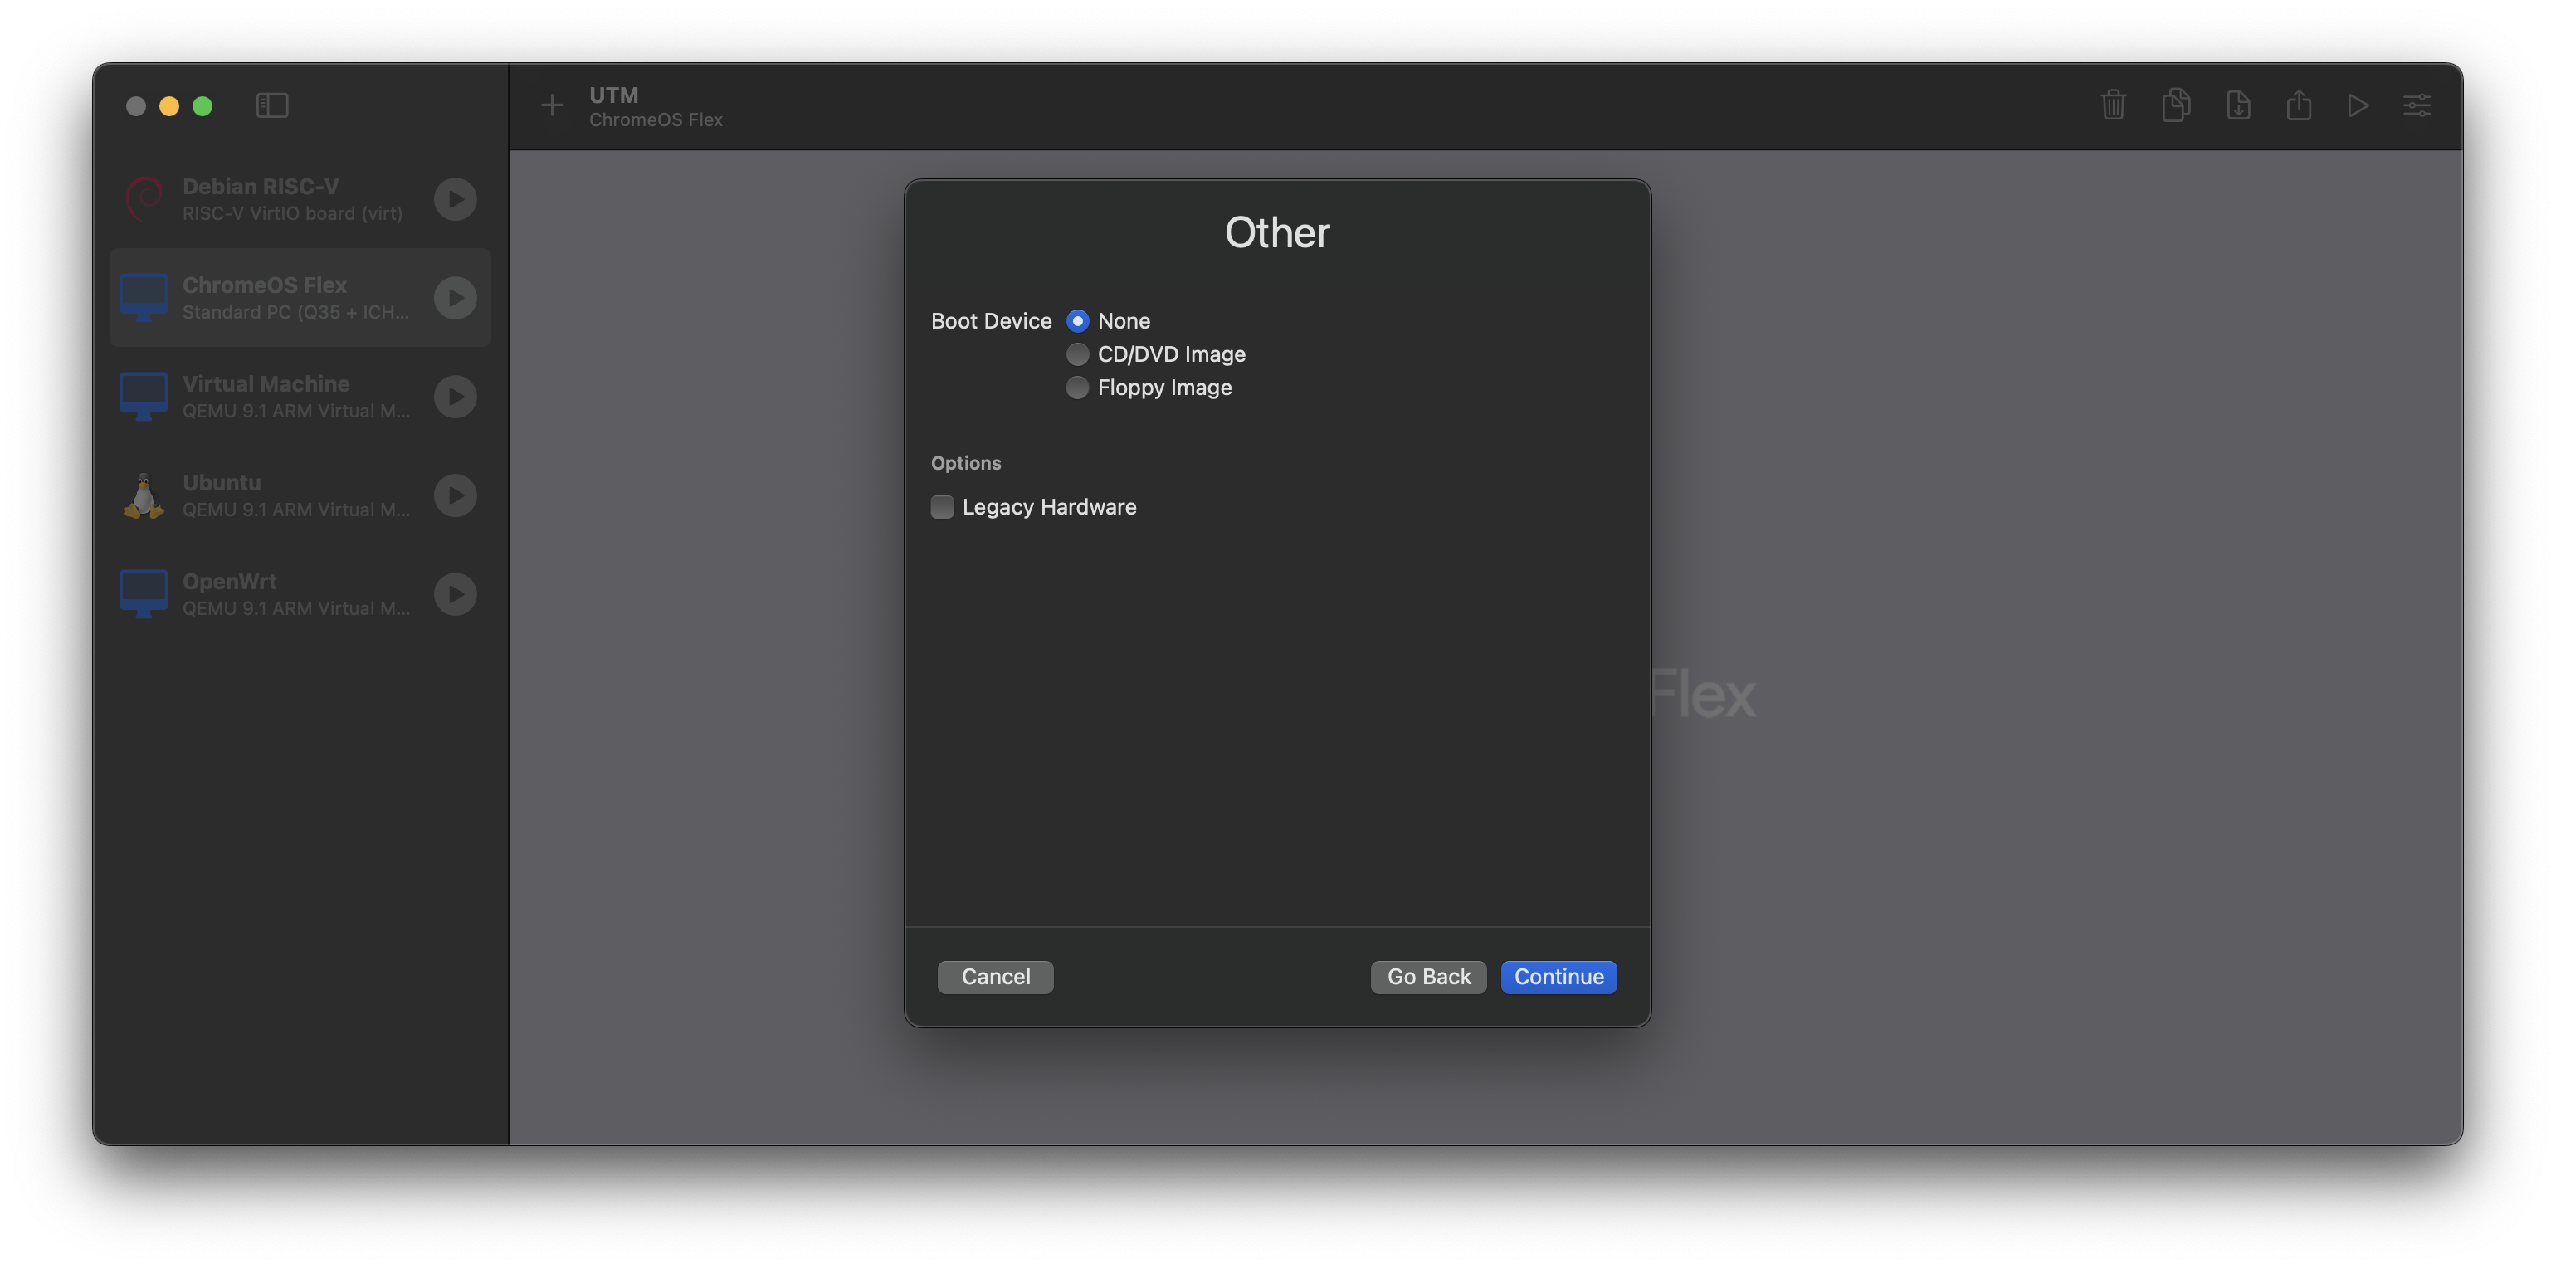This screenshot has height=1268, width=2556.
Task: Select Floppy Image as boot device
Action: click(1076, 388)
